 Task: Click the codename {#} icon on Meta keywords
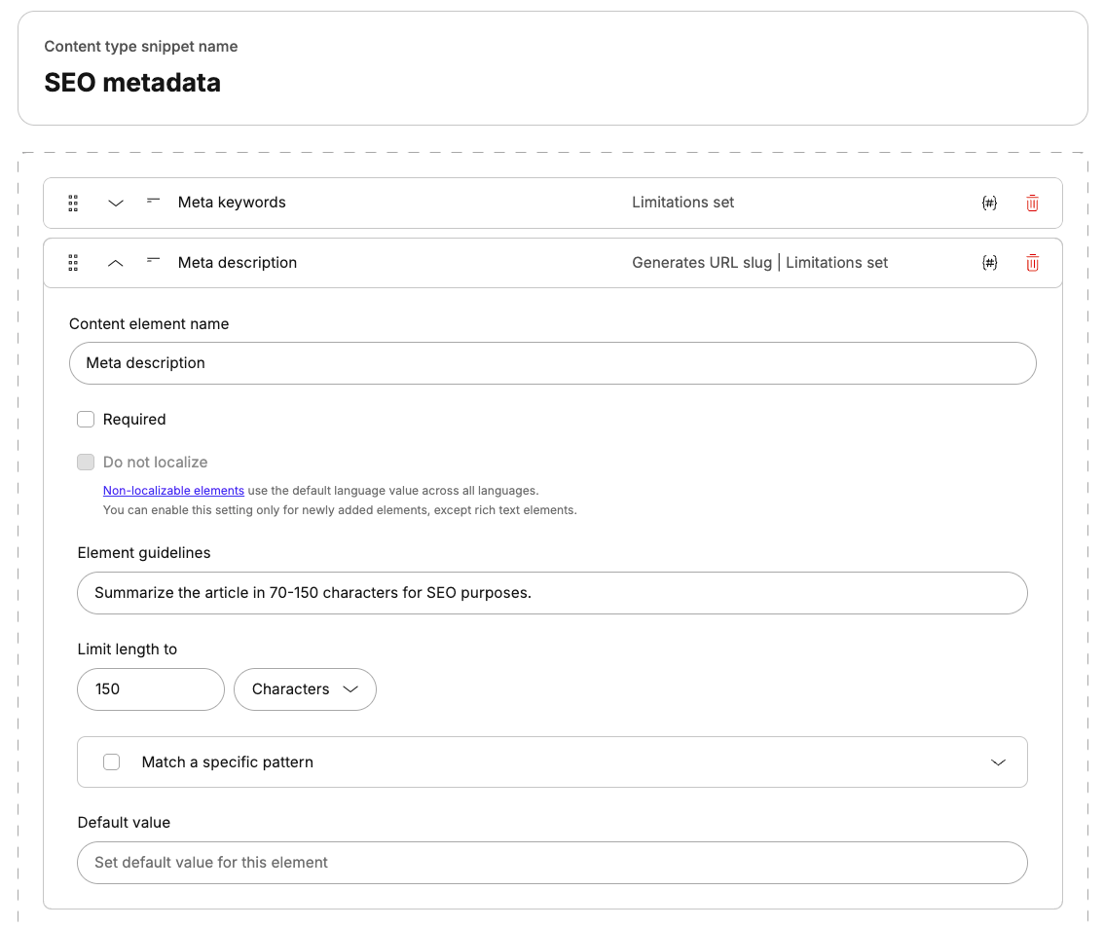coord(989,203)
